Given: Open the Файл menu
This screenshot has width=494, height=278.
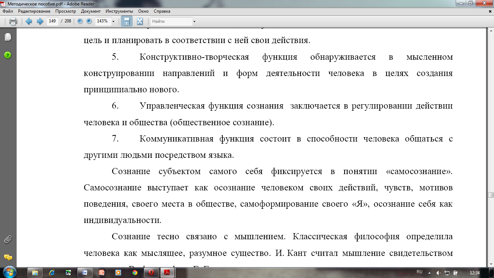Looking at the screenshot, I should [x=8, y=11].
